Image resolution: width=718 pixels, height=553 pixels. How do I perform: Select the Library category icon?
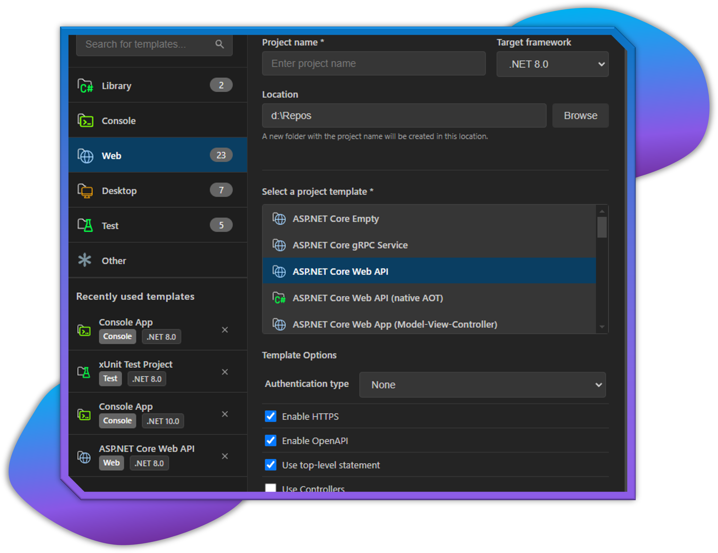tap(86, 86)
